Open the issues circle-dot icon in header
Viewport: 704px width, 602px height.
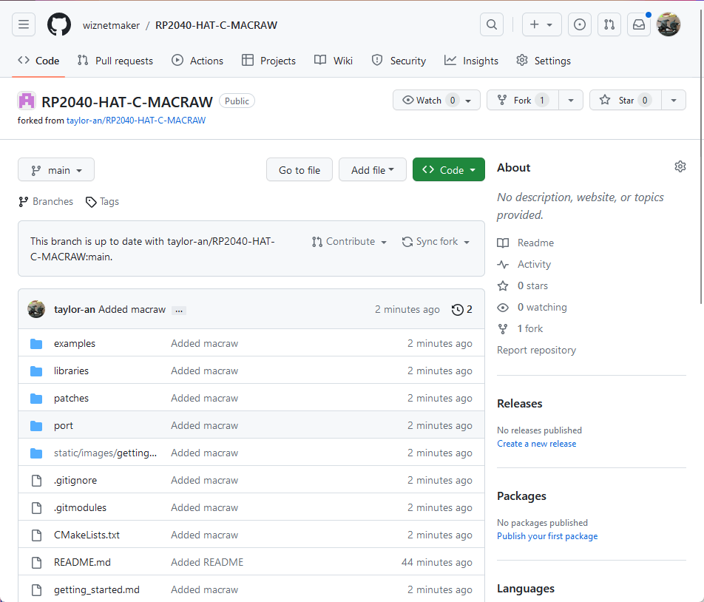580,24
